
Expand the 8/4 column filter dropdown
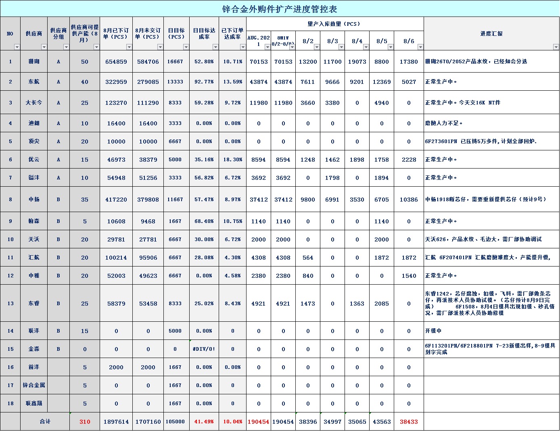coord(366,47)
